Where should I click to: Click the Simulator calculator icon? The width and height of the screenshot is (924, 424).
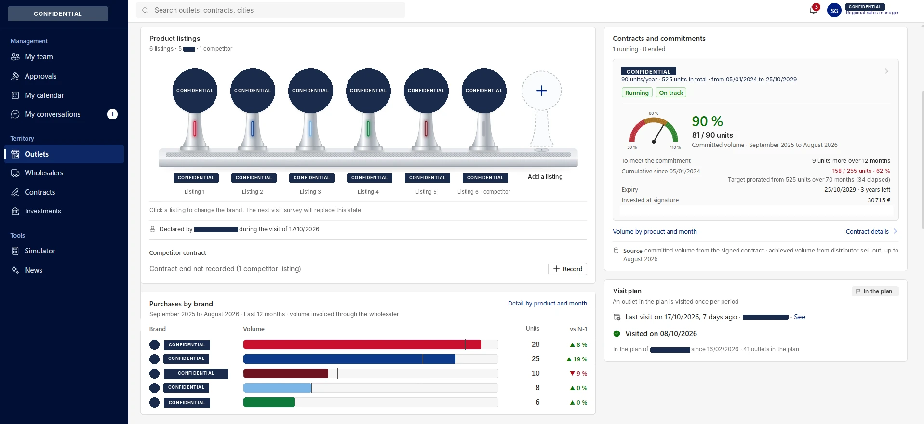click(x=15, y=251)
